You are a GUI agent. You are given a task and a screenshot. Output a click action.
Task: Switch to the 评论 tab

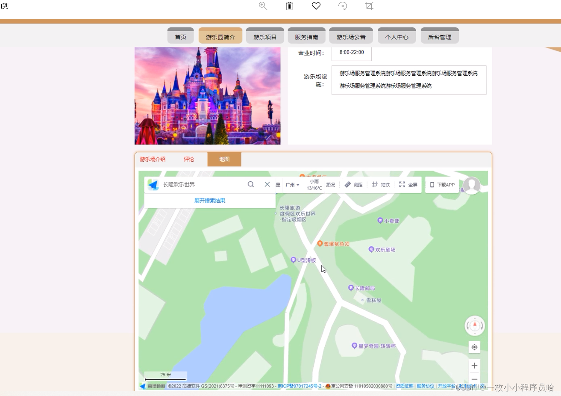coord(189,159)
